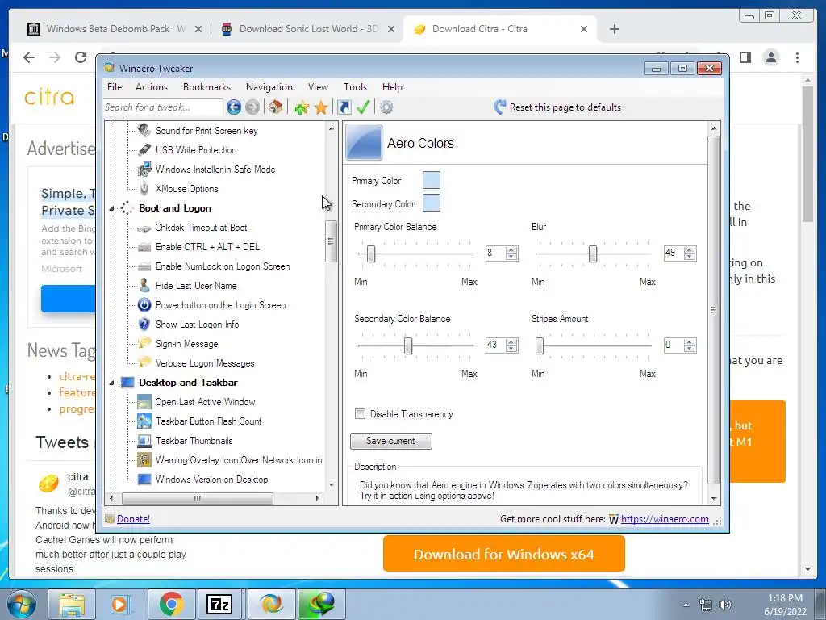
Task: Select Open Last Active Window tweak
Action: (205, 402)
